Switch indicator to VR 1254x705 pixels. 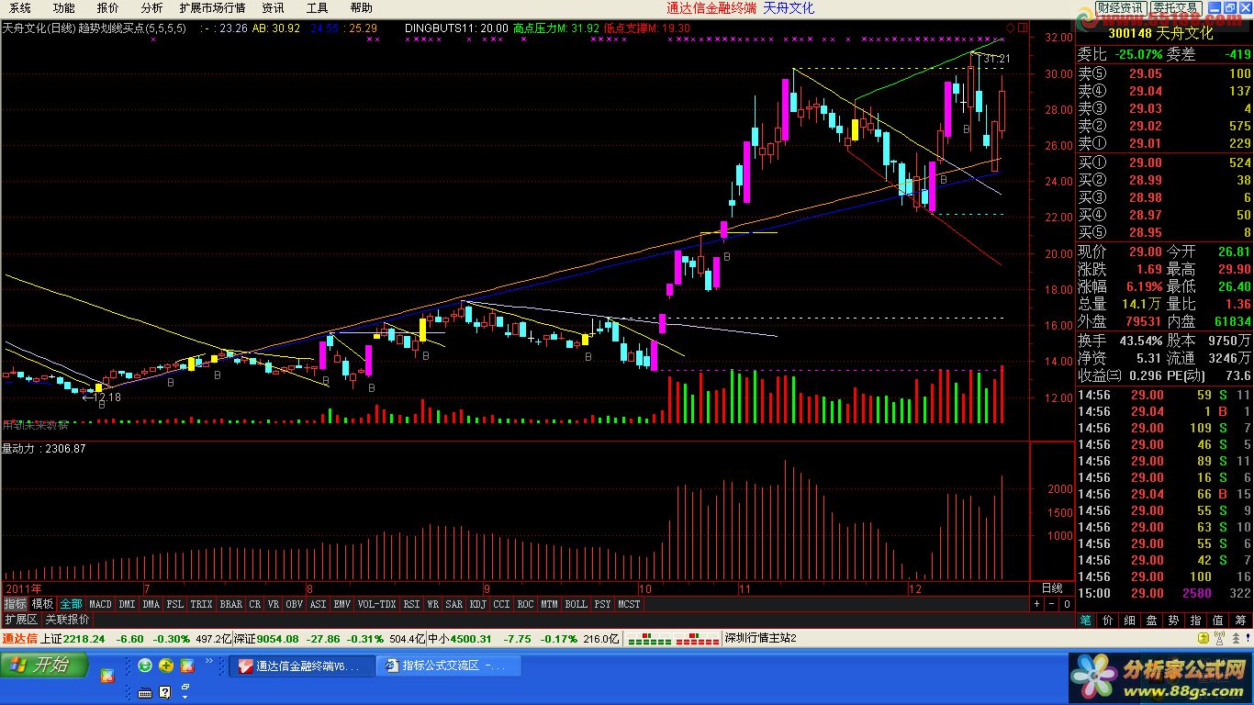(274, 604)
